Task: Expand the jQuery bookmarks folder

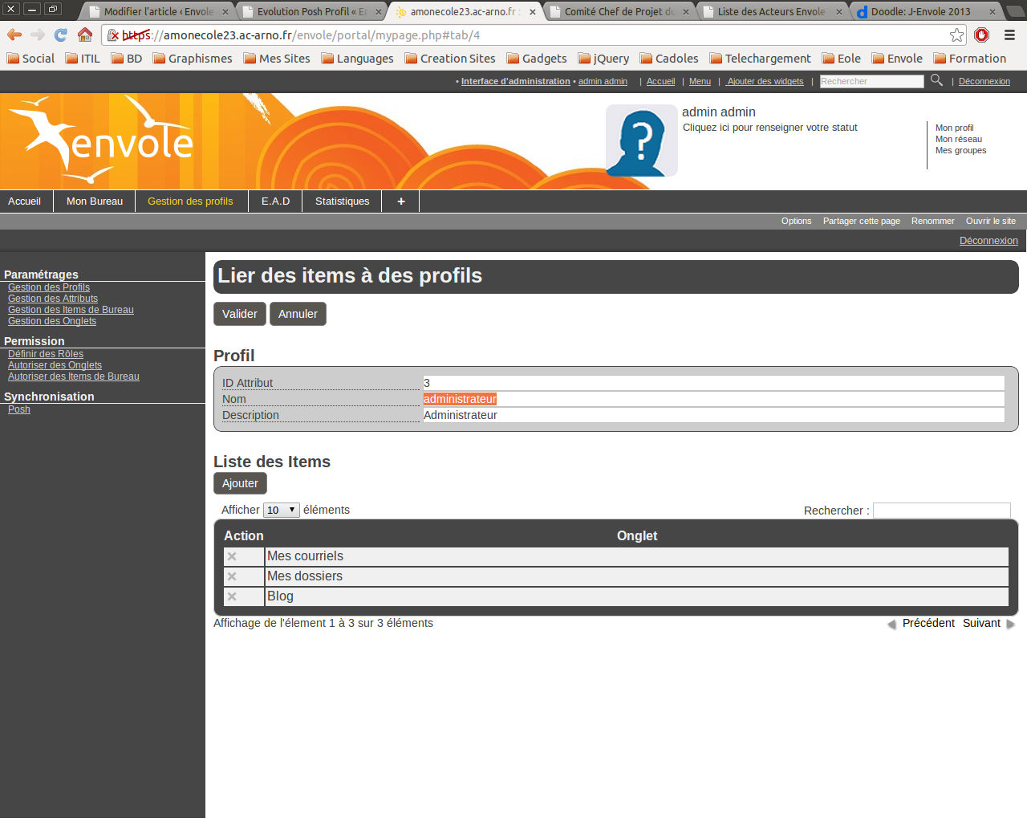Action: [603, 59]
